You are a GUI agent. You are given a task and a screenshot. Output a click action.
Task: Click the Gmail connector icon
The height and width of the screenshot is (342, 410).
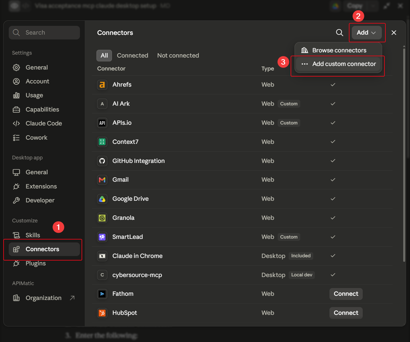(x=102, y=180)
